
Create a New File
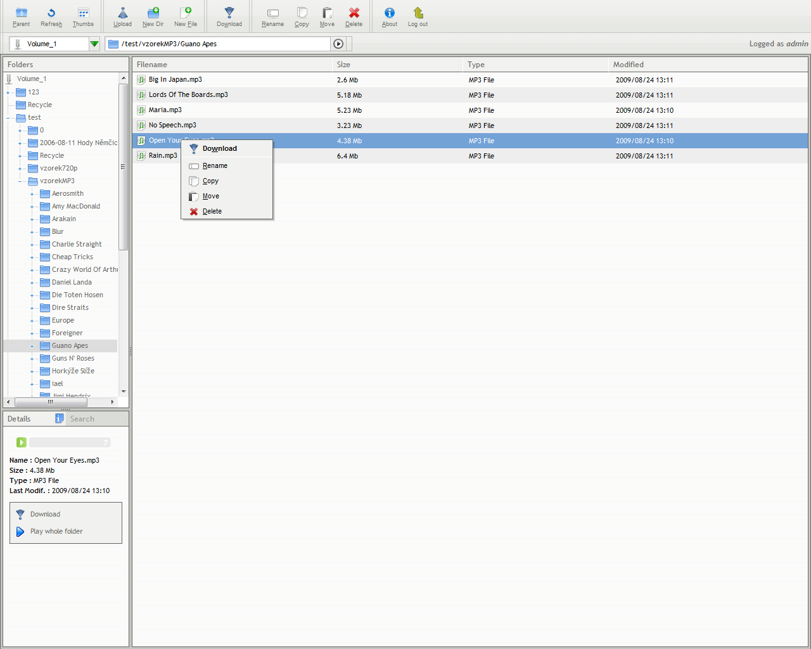[x=186, y=13]
